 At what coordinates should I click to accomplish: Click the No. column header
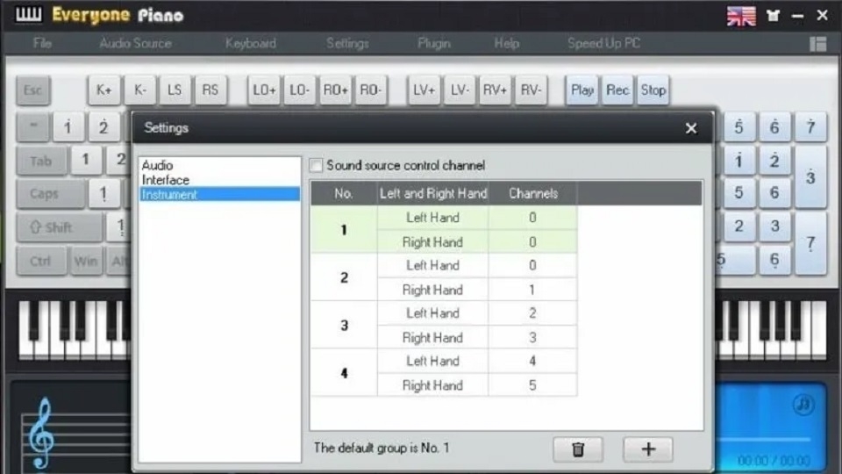click(x=344, y=193)
